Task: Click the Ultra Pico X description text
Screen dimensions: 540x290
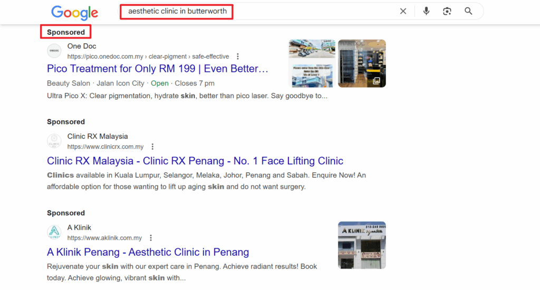Action: pyautogui.click(x=187, y=96)
